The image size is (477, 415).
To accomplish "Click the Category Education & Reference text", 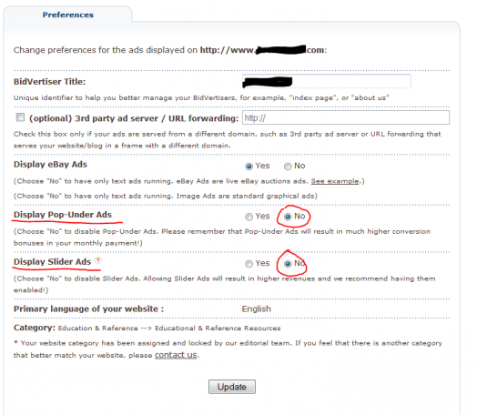I will click(169, 328).
